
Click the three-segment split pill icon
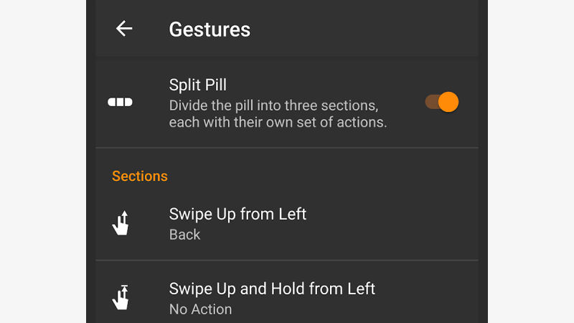(x=120, y=102)
